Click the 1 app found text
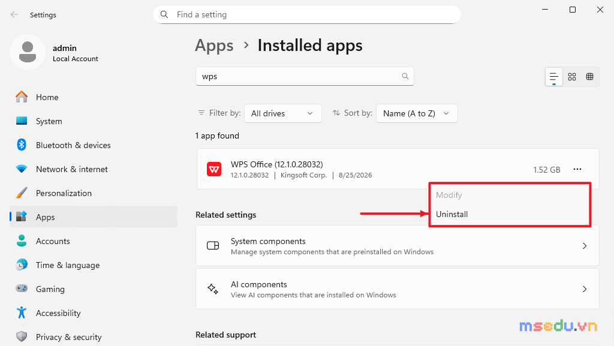Screen dimensions: 614x346 pyautogui.click(x=217, y=136)
